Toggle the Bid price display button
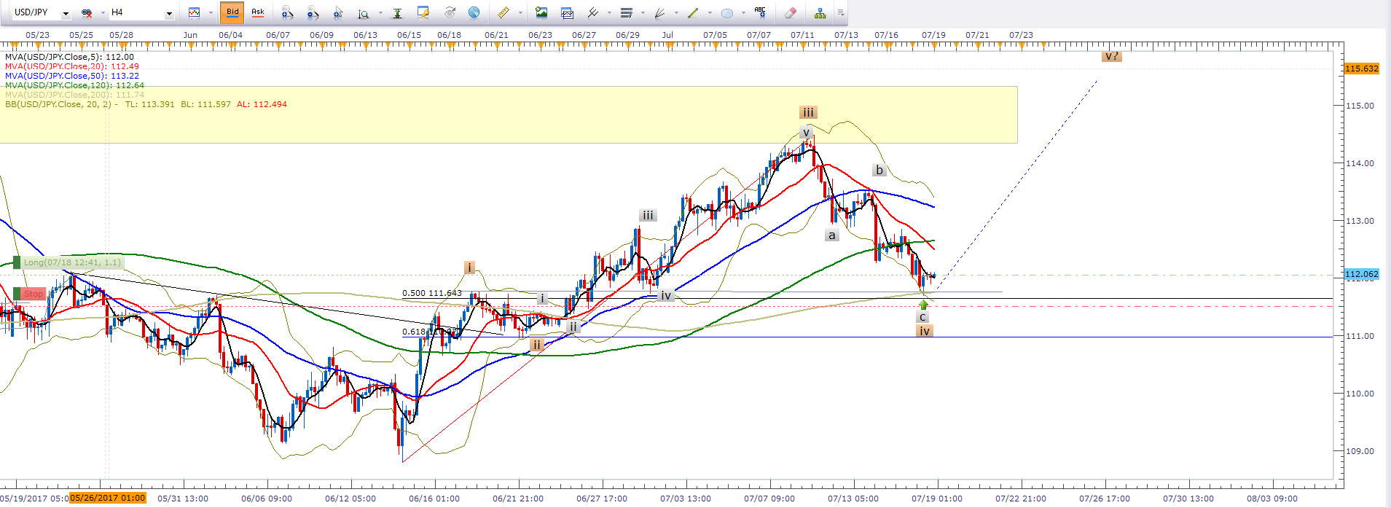1391x508 pixels. [x=232, y=12]
